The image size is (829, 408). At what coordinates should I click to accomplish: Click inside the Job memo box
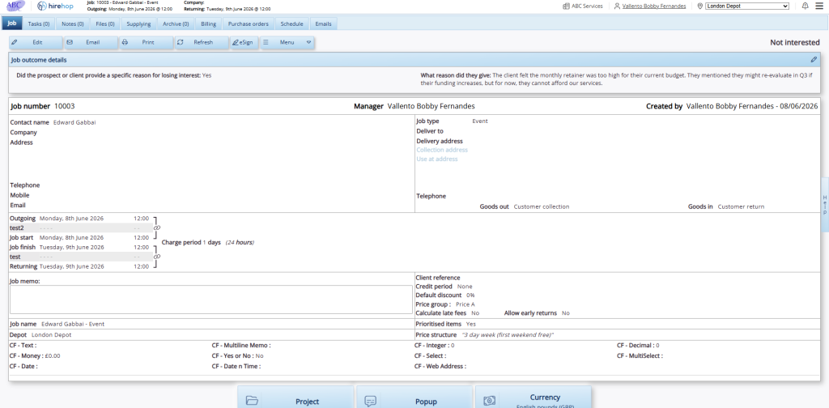pyautogui.click(x=211, y=300)
